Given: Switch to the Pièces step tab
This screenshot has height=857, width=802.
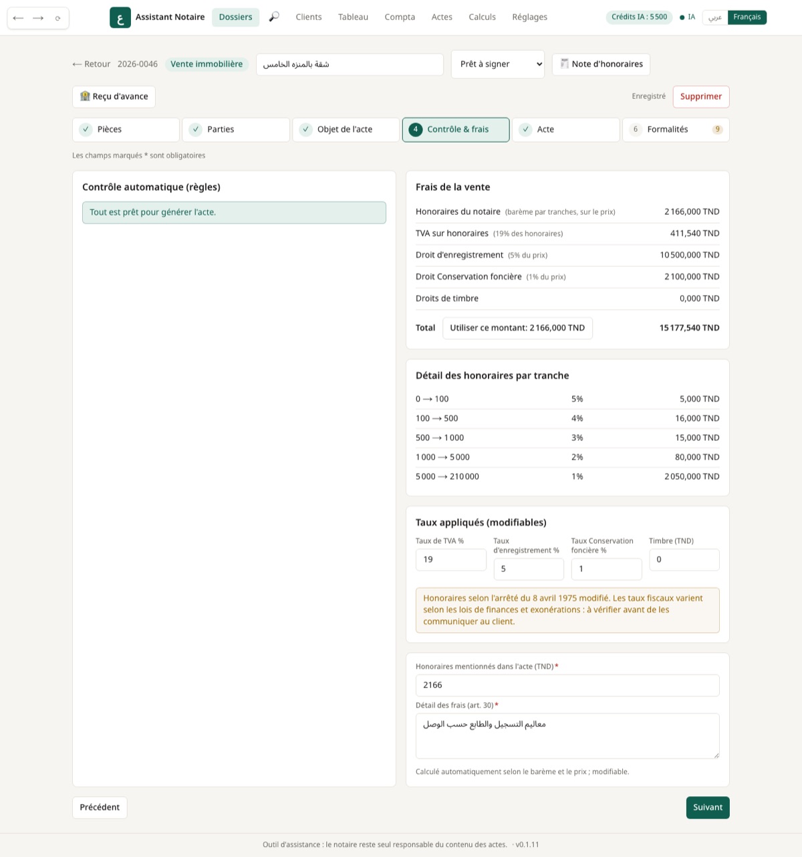Looking at the screenshot, I should (x=126, y=130).
